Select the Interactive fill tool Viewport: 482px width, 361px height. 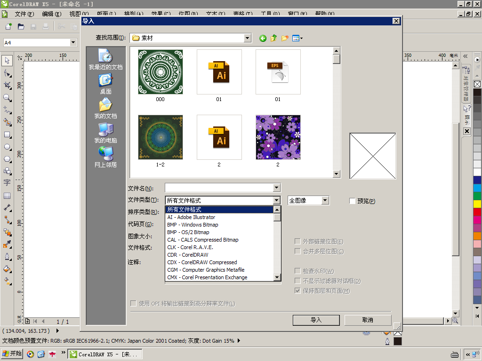[x=7, y=281]
